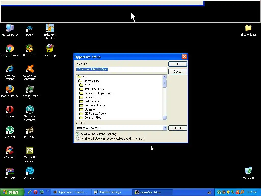
Task: Click the Safely Remove Hardware tray icon
Action: click(x=233, y=192)
